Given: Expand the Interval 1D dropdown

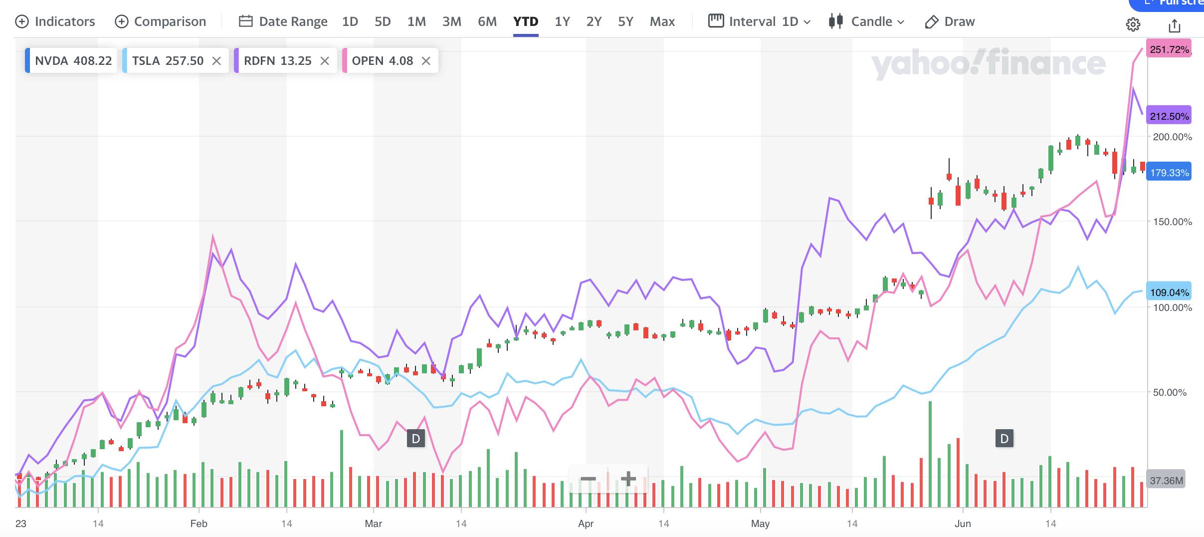Looking at the screenshot, I should (760, 21).
